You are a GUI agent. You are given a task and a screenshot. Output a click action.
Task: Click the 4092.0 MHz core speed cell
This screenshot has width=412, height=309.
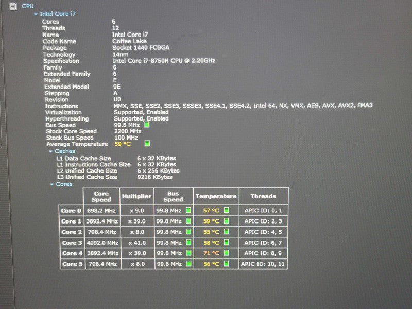(x=102, y=243)
